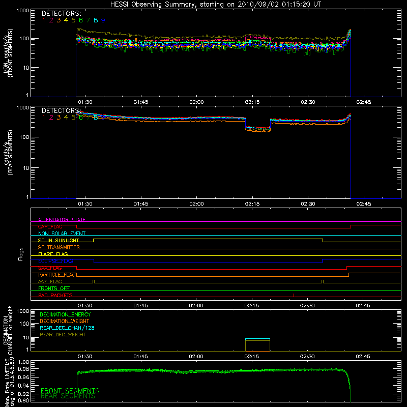Click the 02:45 tick under front segments plot

[364, 102]
